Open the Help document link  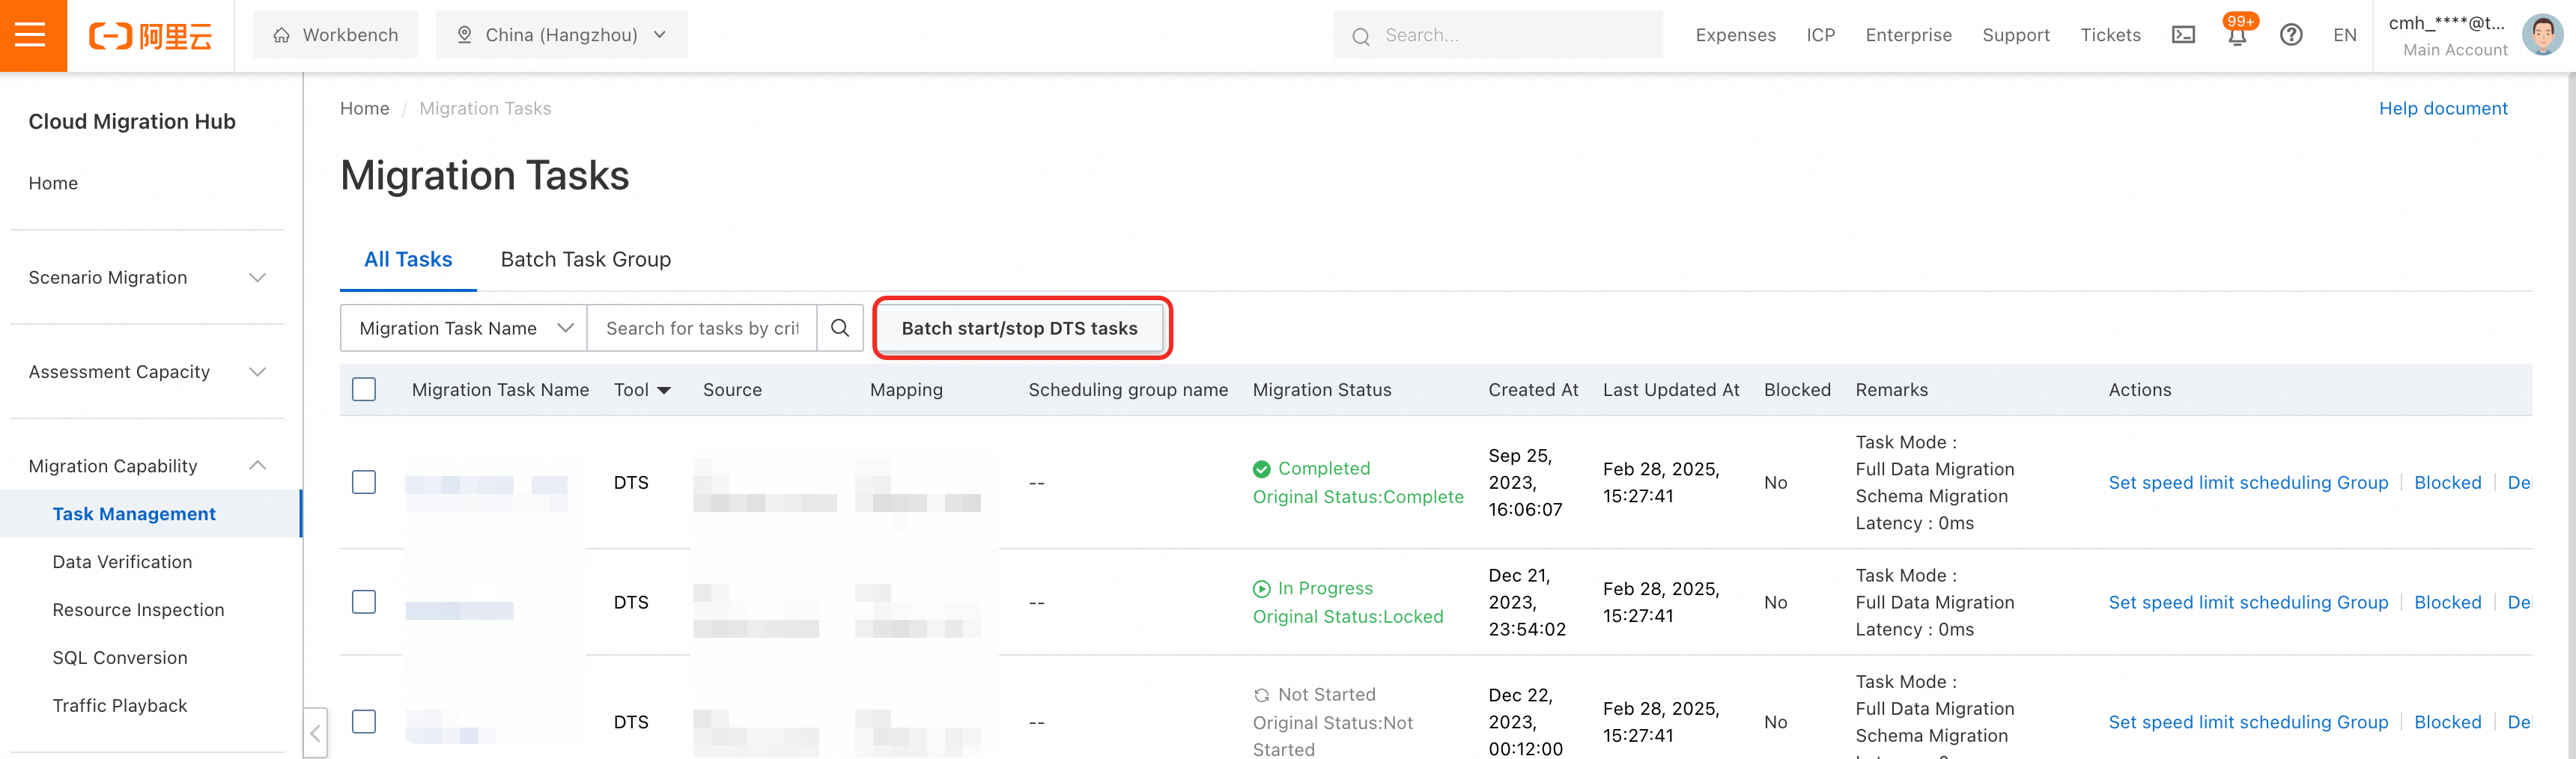(2443, 108)
